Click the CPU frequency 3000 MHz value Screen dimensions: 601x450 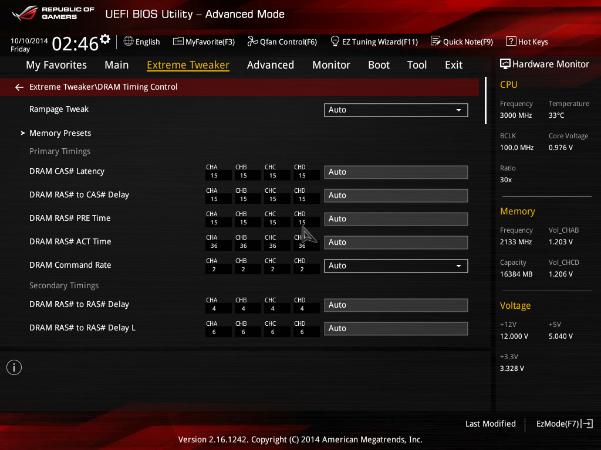[515, 115]
